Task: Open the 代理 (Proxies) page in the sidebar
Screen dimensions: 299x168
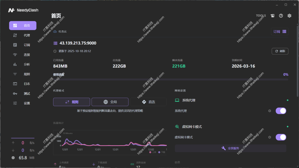Action: [23, 35]
